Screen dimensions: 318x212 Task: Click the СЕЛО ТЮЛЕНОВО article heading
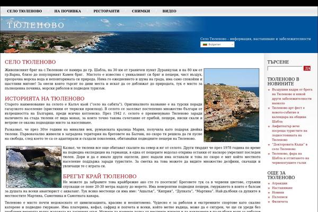pyautogui.click(x=30, y=62)
